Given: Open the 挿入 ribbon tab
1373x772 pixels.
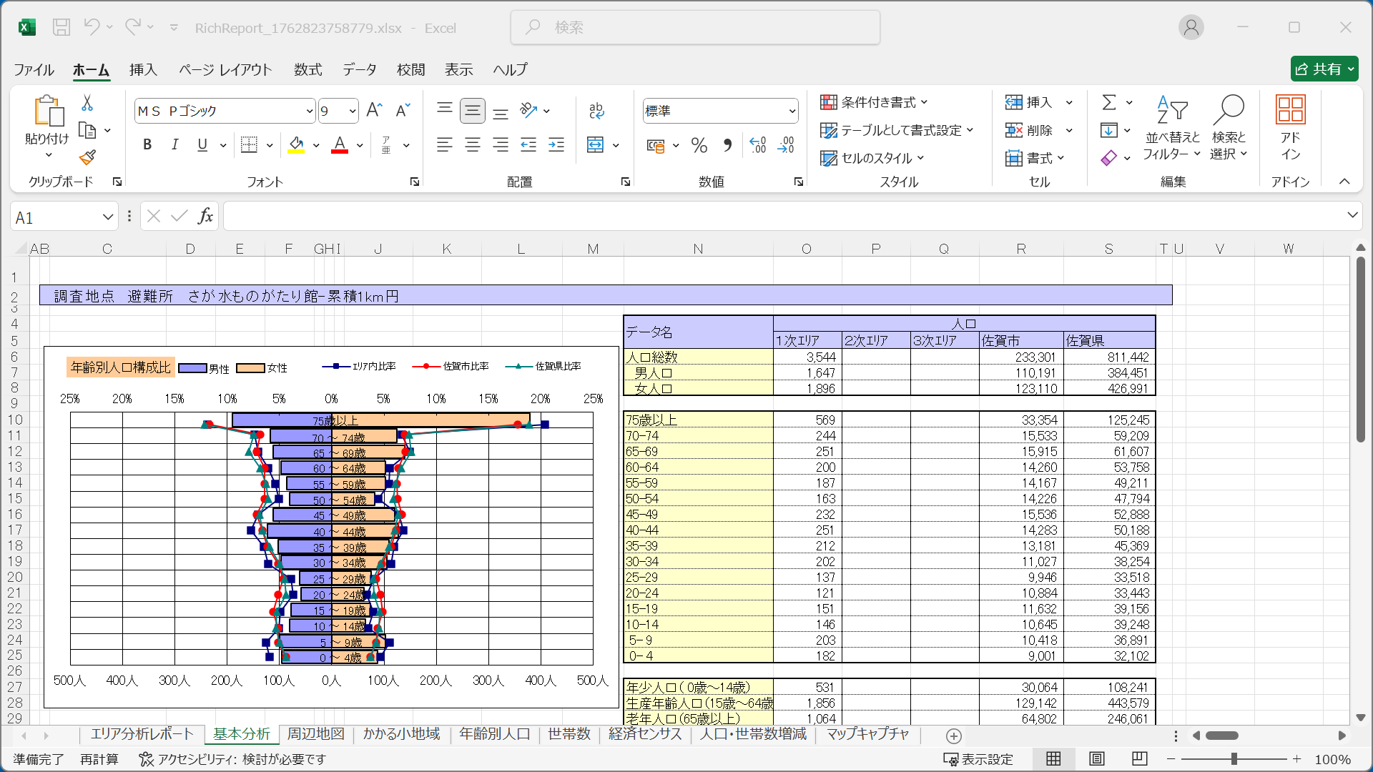Looking at the screenshot, I should coord(143,69).
